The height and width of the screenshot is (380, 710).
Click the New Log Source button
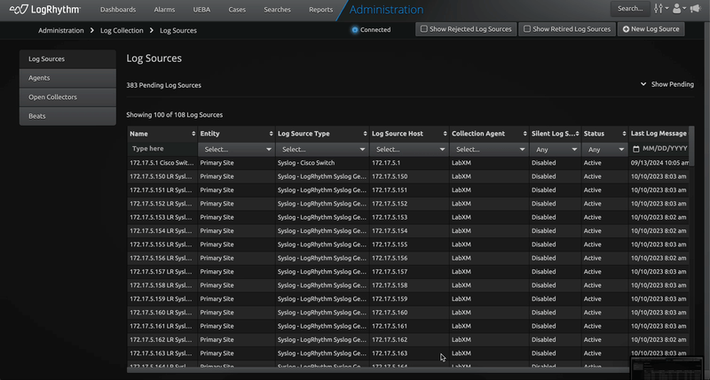(x=651, y=29)
